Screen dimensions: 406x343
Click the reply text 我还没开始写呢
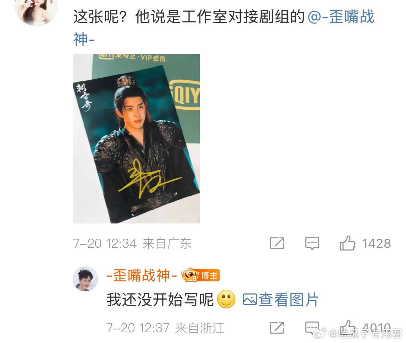pyautogui.click(x=160, y=300)
